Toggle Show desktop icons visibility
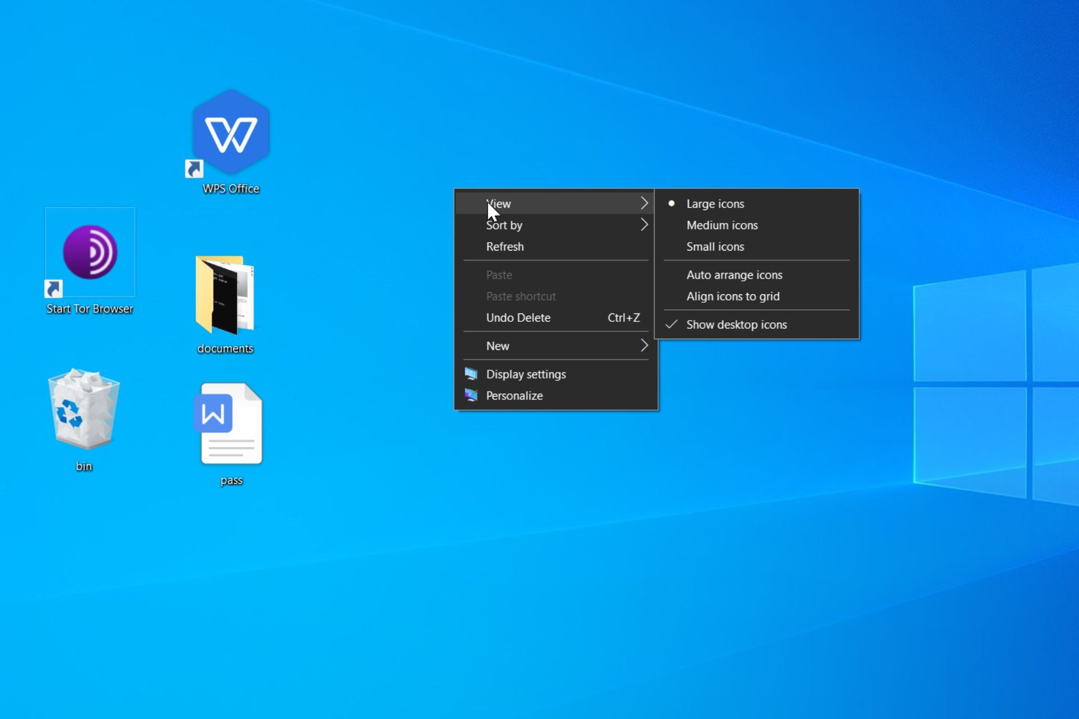The image size is (1079, 719). 736,324
